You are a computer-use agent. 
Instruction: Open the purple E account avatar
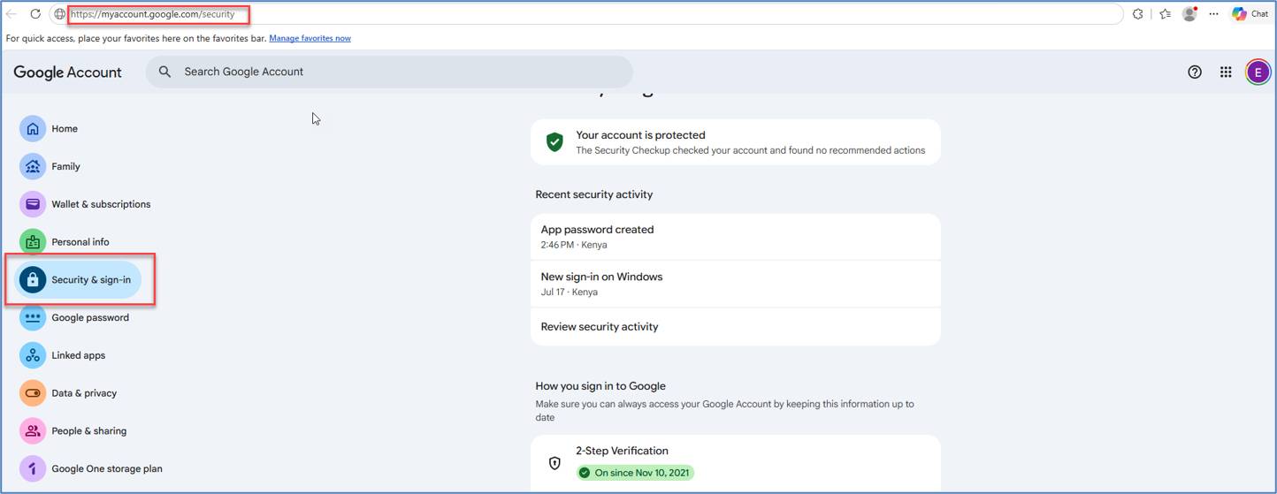1258,72
